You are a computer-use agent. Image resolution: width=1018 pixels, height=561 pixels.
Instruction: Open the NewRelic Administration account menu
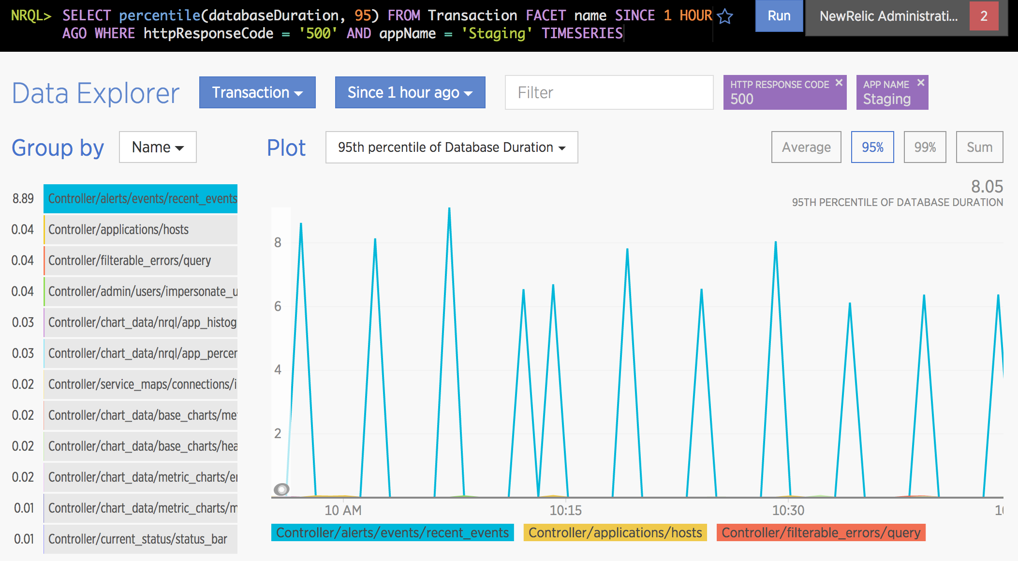click(888, 16)
